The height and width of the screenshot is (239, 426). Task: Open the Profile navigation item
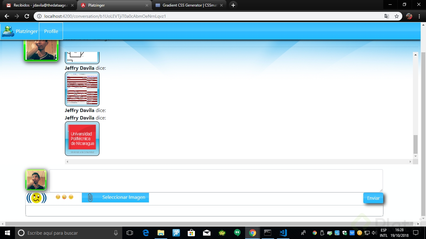[51, 31]
